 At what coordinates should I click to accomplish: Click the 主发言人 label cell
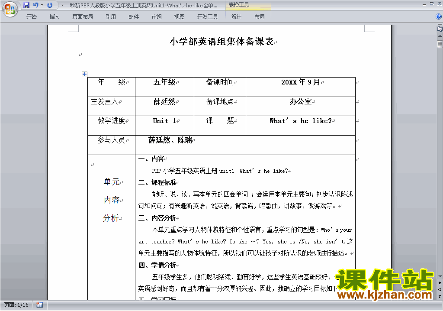(x=111, y=106)
